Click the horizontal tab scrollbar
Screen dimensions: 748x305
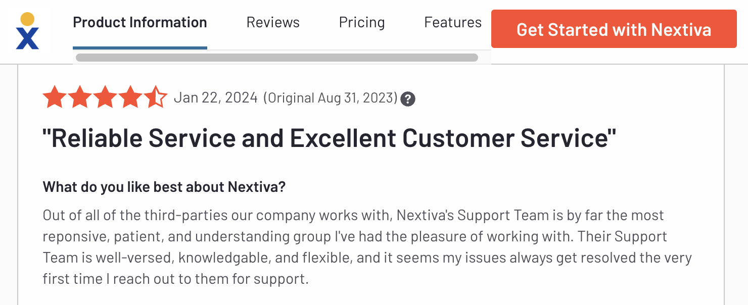[x=277, y=58]
